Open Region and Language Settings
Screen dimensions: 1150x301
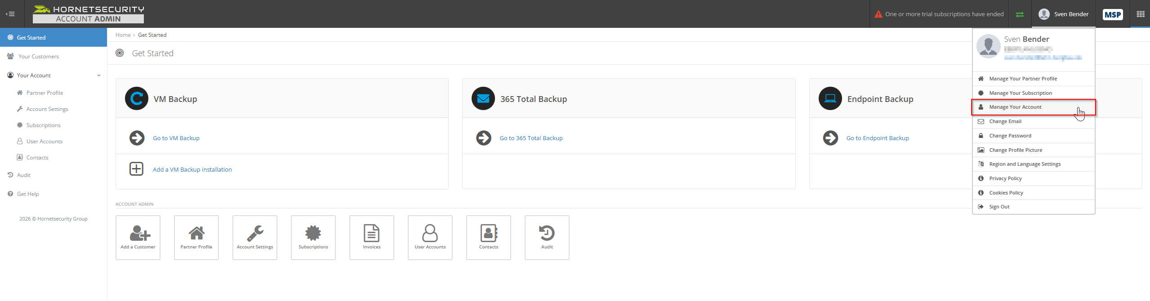1025,164
